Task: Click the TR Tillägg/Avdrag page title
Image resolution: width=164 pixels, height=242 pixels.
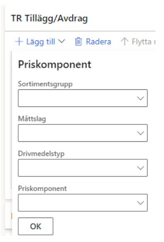Action: 49,19
